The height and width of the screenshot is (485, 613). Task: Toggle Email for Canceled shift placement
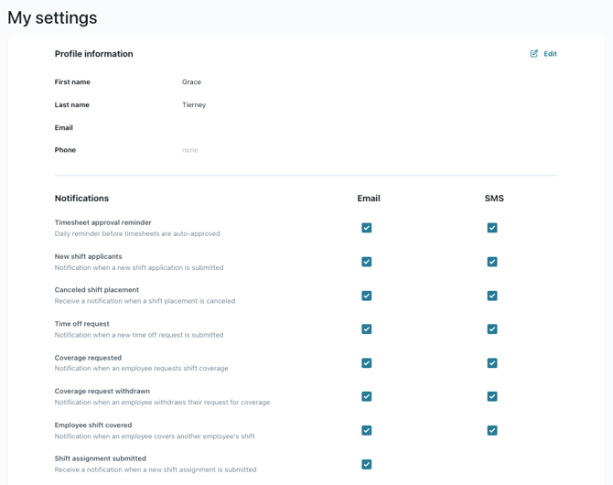[367, 296]
